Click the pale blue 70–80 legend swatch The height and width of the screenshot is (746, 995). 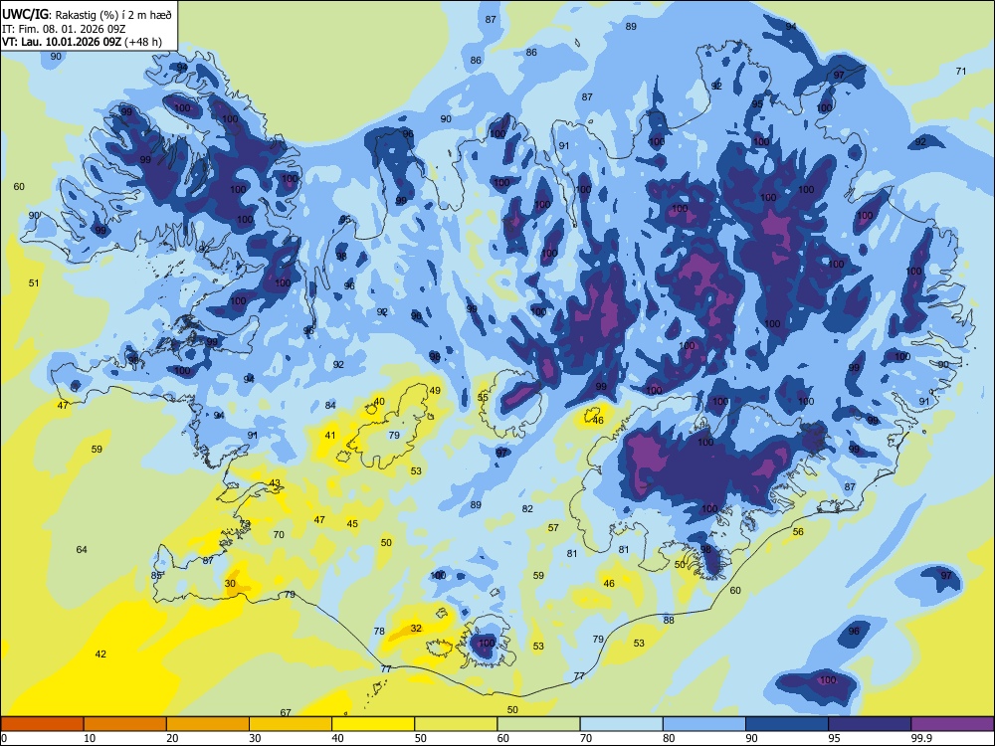pos(621,724)
